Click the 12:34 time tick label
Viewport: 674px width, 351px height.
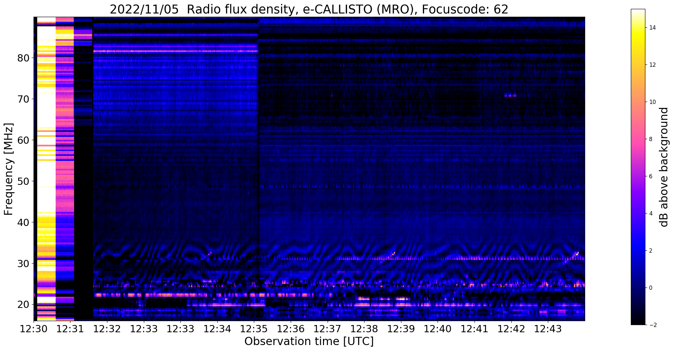(x=217, y=329)
